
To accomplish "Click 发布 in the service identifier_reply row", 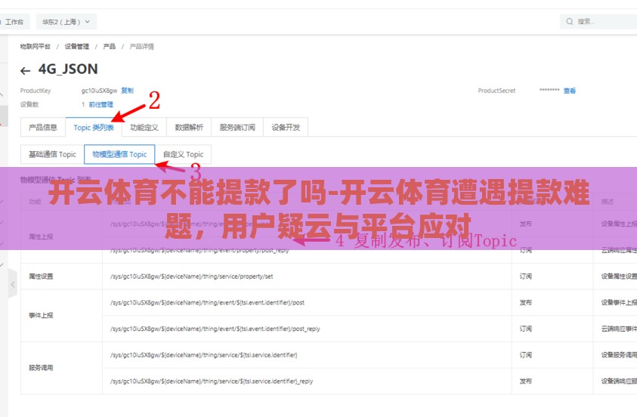I will (526, 381).
